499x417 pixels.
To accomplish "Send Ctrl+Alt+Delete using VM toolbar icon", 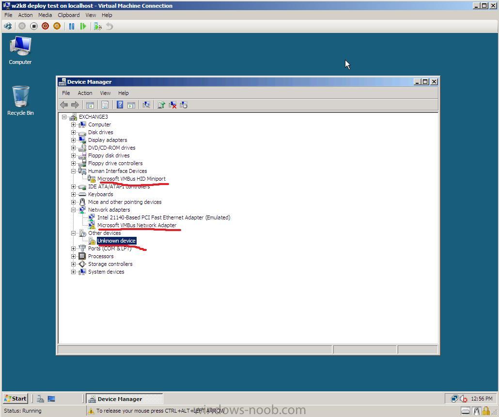I will pos(8,27).
